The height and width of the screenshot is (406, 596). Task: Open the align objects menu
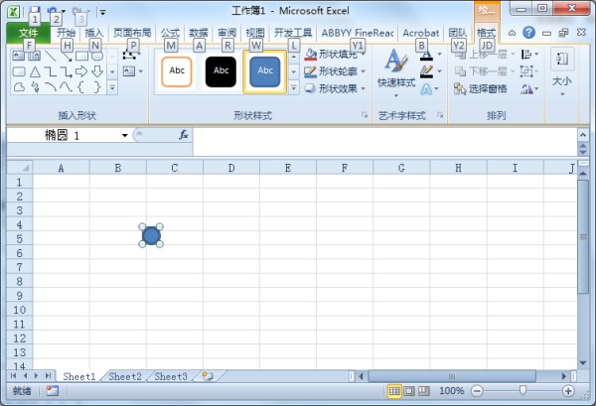pos(529,55)
